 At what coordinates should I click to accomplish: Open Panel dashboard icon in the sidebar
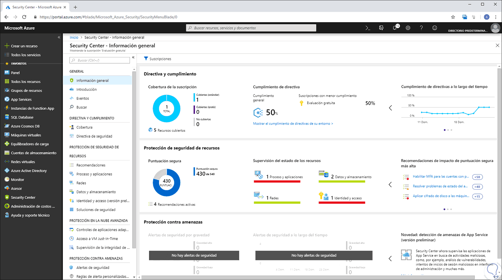pyautogui.click(x=7, y=72)
